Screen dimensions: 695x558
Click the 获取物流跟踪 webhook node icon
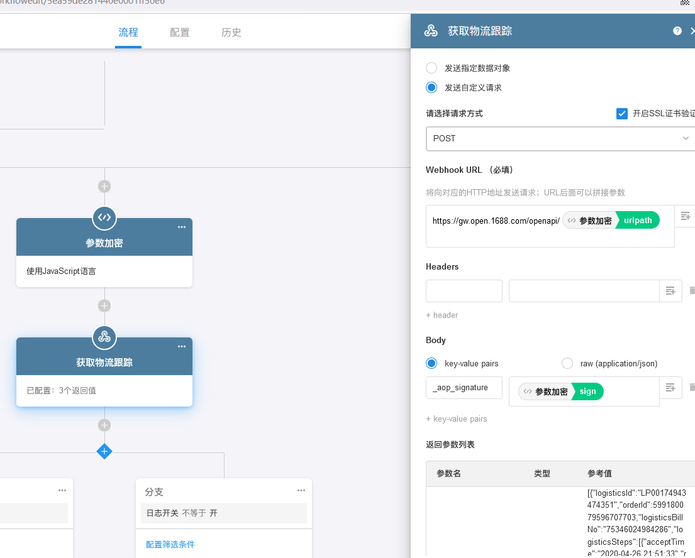[x=104, y=337]
